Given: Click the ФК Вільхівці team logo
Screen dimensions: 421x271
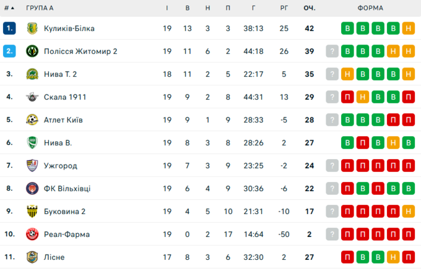Looking at the screenshot, I should point(32,189).
